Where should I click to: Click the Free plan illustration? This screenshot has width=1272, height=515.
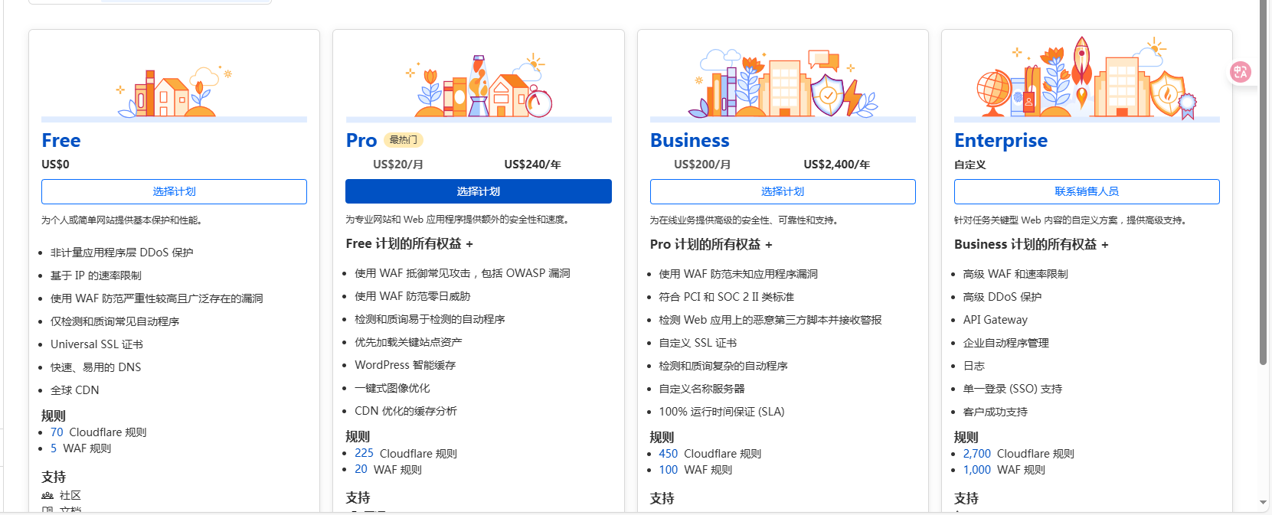[175, 92]
